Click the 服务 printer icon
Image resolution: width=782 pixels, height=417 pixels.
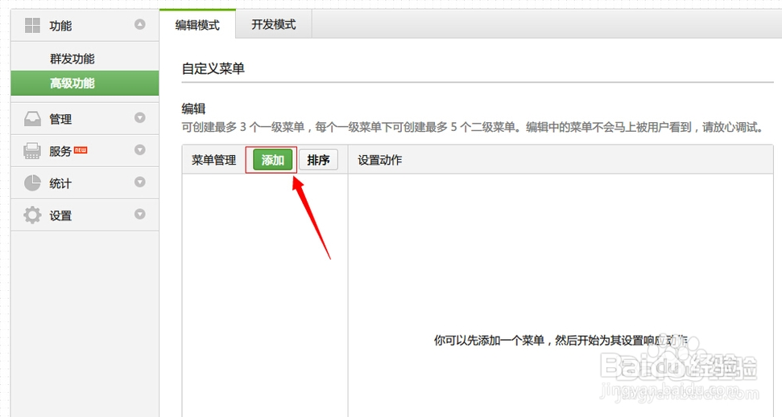32,151
